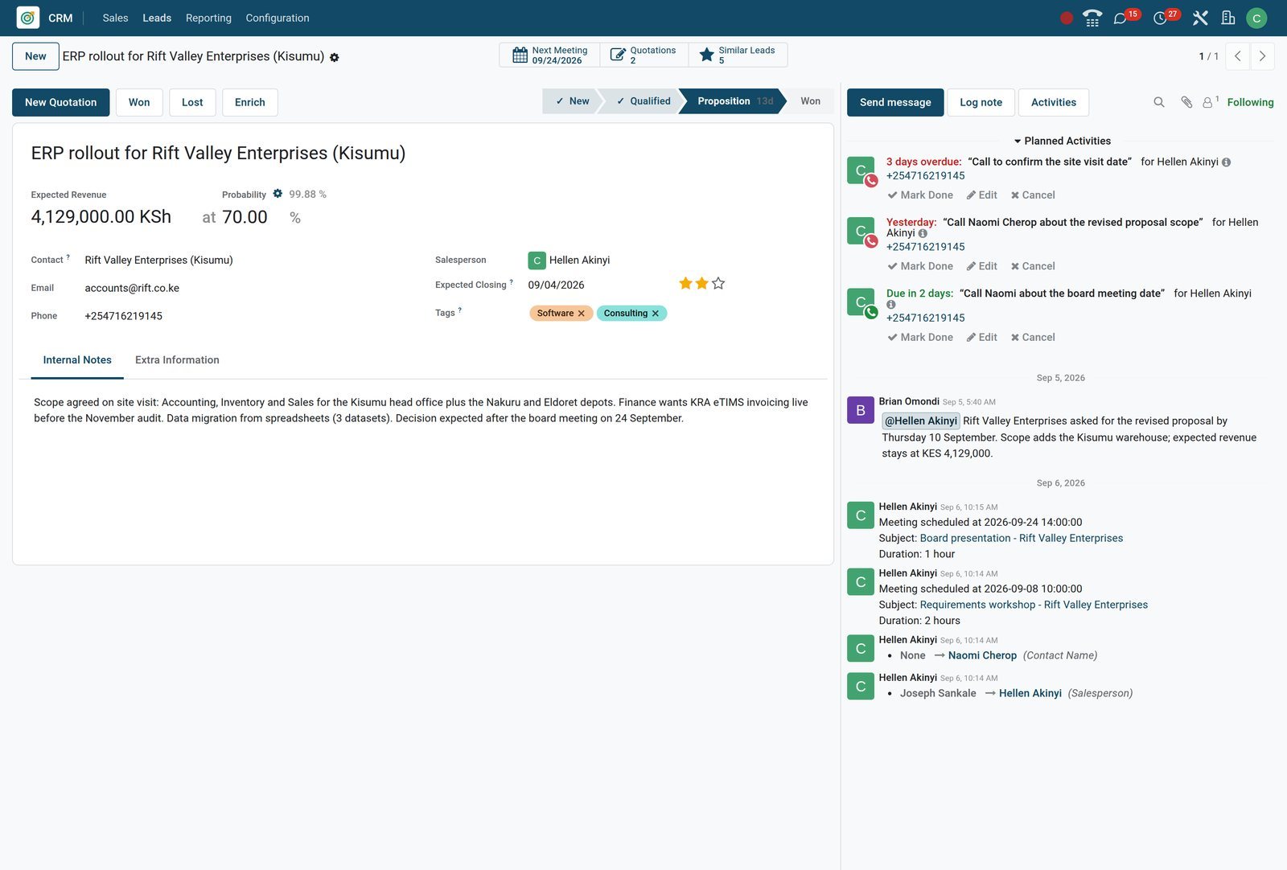This screenshot has width=1287, height=870.
Task: Open the company switcher building icon
Action: [1228, 18]
